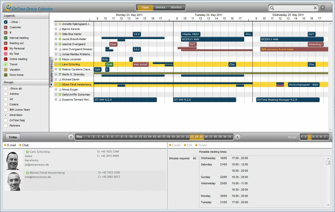Viewport: 335px width, 212px height.
Task: Switch to the Weeks view tab
Action: [160, 8]
